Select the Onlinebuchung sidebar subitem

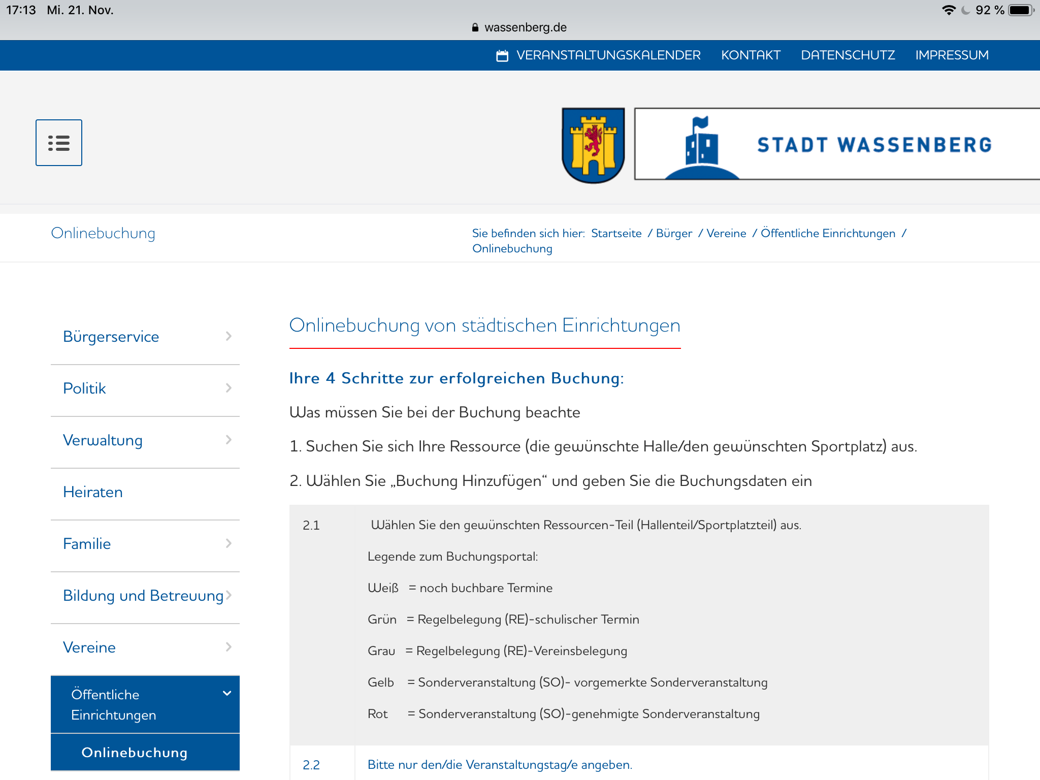point(135,753)
